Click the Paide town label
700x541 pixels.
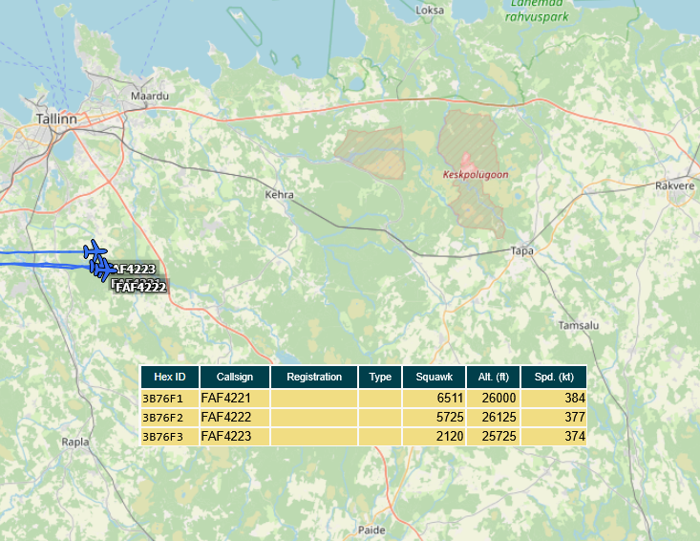click(371, 530)
